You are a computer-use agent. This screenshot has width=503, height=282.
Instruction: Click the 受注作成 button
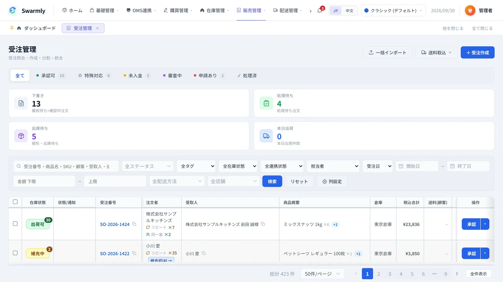[x=478, y=52]
